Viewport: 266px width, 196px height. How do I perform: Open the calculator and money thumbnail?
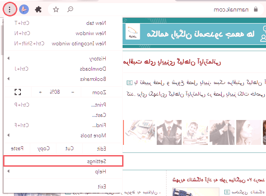click(140, 132)
